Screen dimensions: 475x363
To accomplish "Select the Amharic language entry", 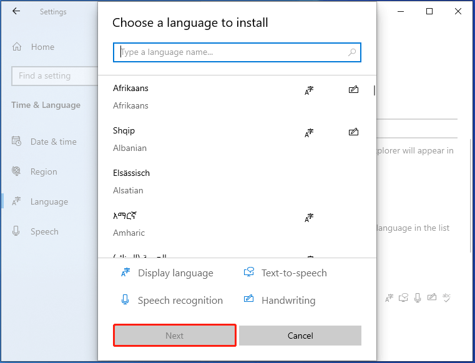I will (237, 224).
